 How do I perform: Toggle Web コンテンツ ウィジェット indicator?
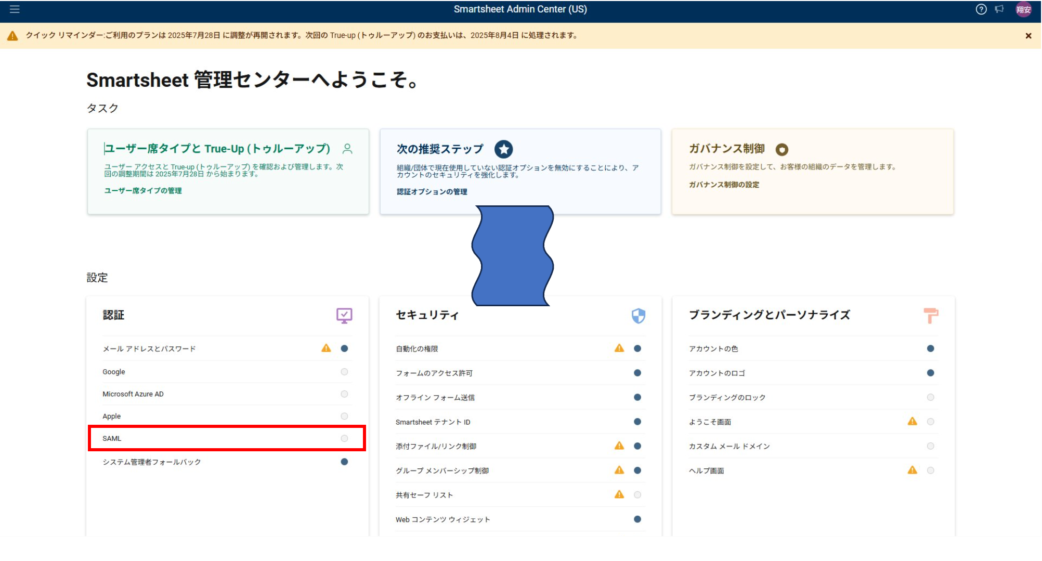pyautogui.click(x=637, y=519)
